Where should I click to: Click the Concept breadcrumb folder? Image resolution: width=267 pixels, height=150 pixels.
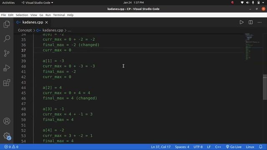pyautogui.click(x=25, y=30)
